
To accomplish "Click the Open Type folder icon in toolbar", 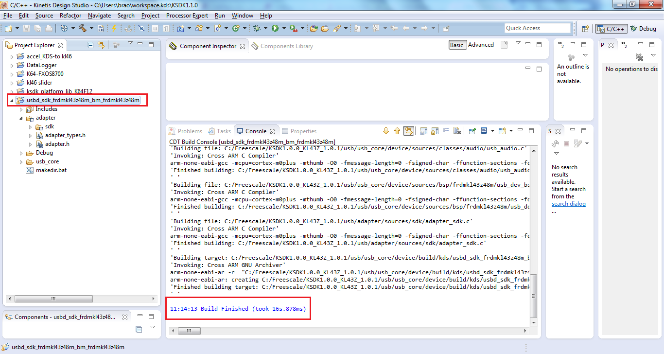I will point(314,28).
